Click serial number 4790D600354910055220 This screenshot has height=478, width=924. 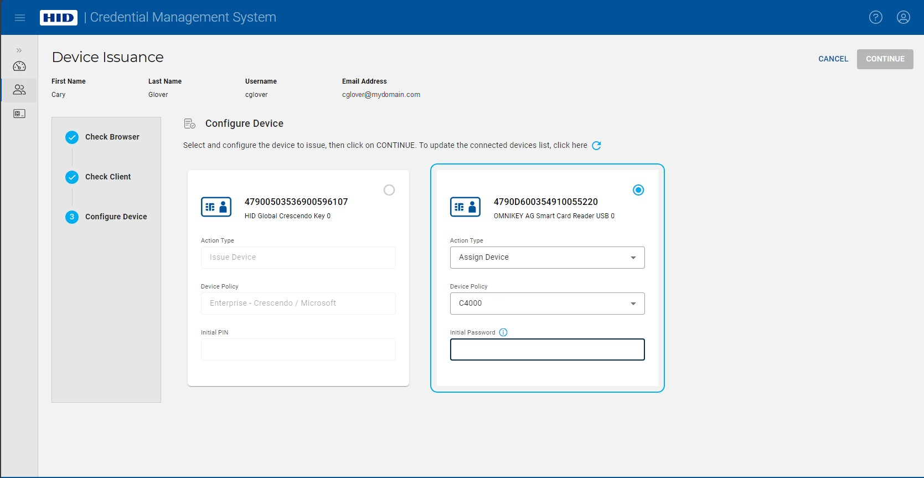click(x=546, y=202)
